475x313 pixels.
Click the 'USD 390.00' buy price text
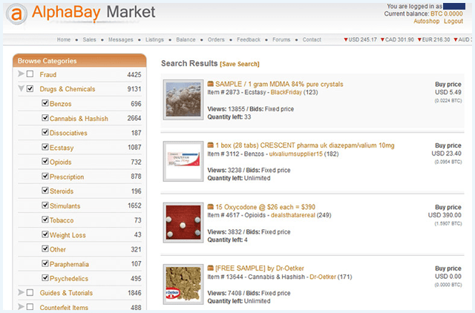[445, 215]
